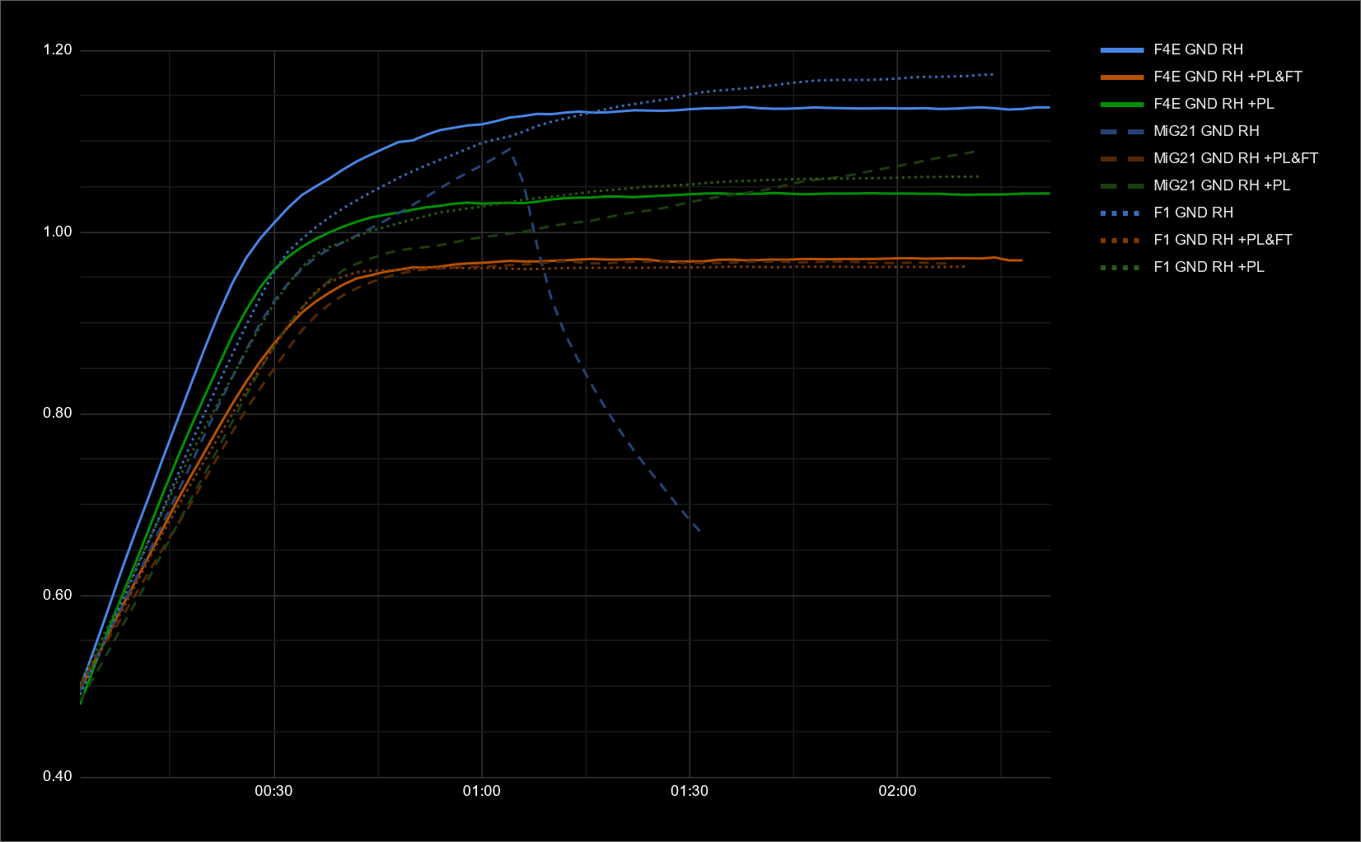Click the solid green line swatch in legend
Screen dimensions: 1361x842
tap(1122, 105)
